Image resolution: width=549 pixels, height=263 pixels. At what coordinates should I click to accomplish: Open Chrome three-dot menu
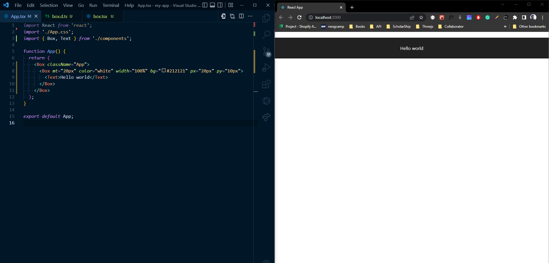(542, 17)
